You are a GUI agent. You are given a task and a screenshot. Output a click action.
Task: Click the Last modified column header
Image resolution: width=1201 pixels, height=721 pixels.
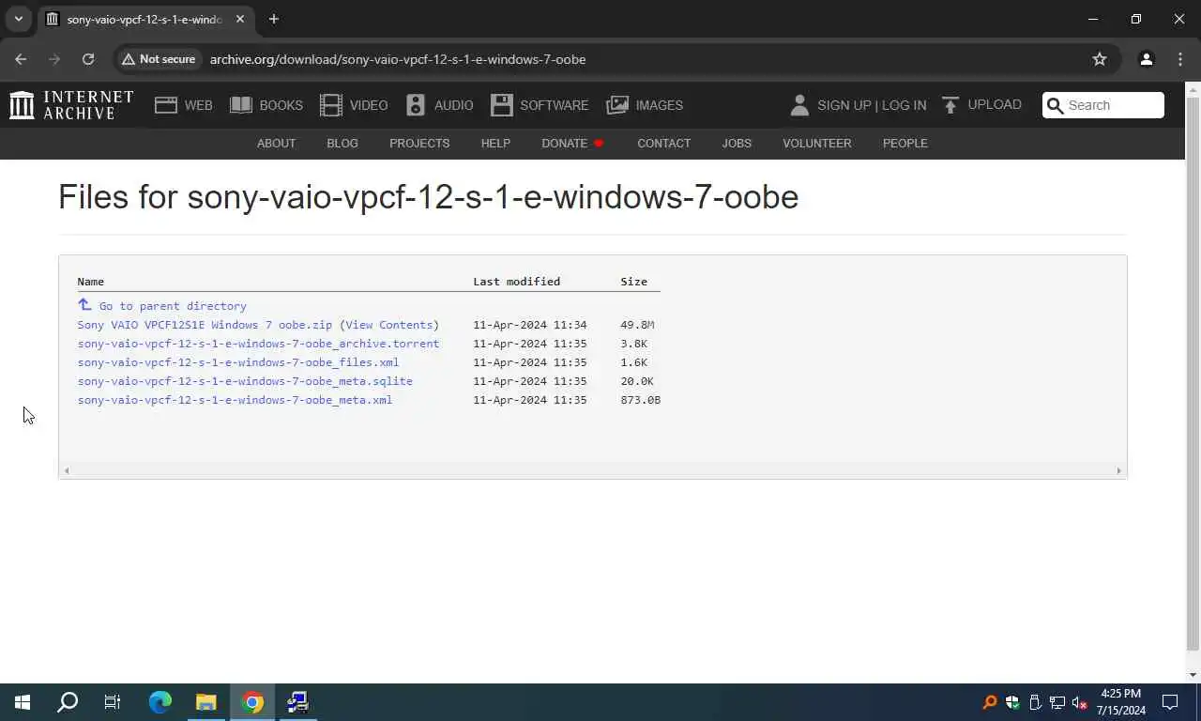[x=516, y=282]
